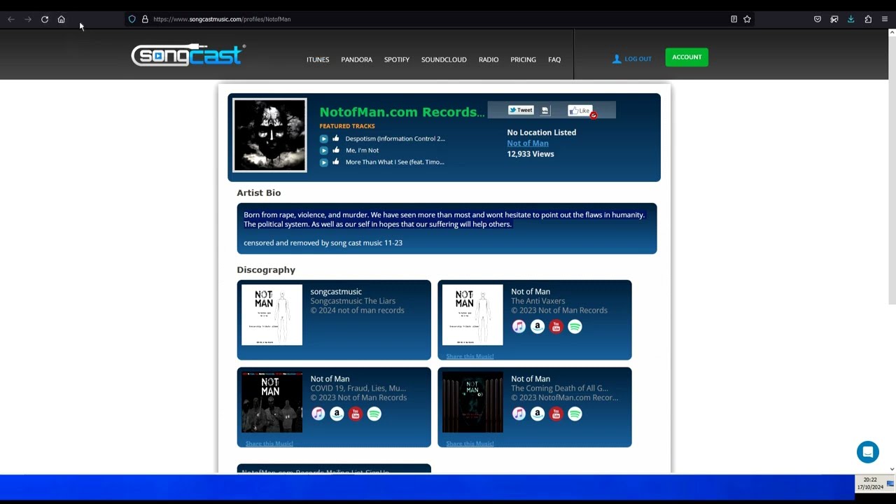Open the PANDORA menu item

tap(356, 59)
